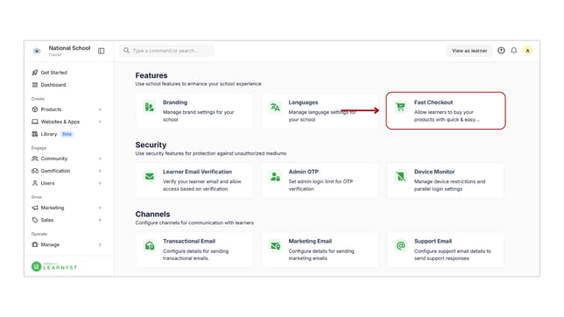The height and width of the screenshot is (317, 564).
Task: Click the Learnyst logo in sidebar footer
Action: pos(54,266)
